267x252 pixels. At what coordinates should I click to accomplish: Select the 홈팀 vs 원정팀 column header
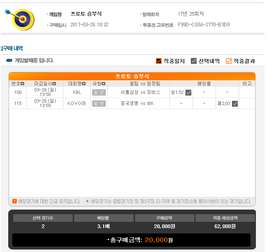(139, 84)
